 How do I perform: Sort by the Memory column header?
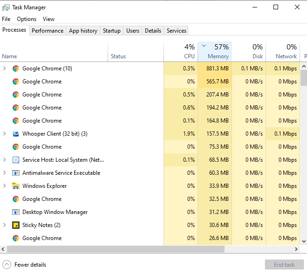tap(215, 52)
